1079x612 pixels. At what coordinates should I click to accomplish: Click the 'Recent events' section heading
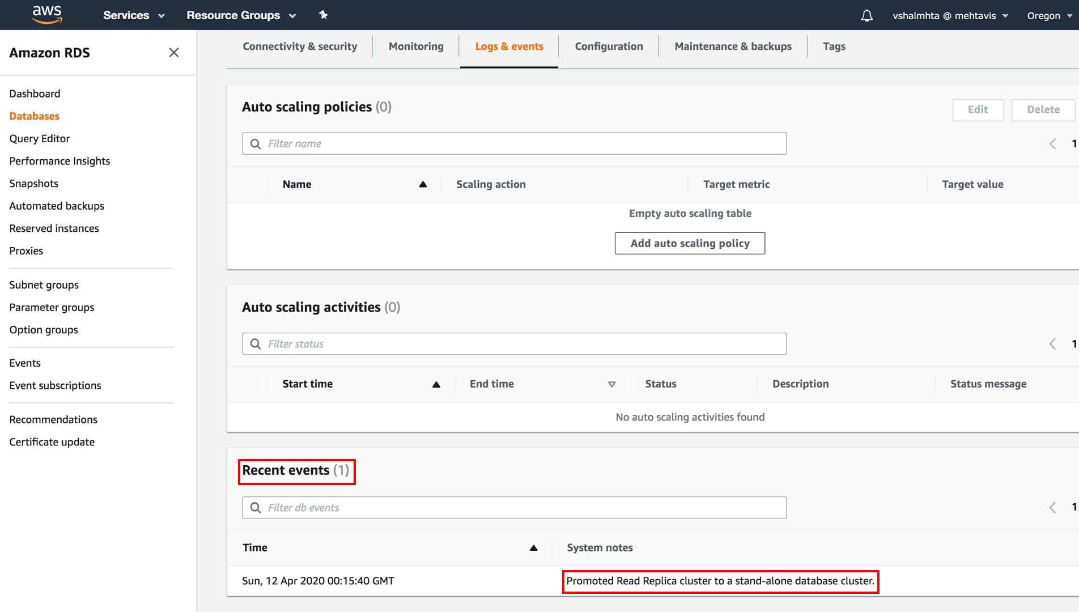coord(296,471)
